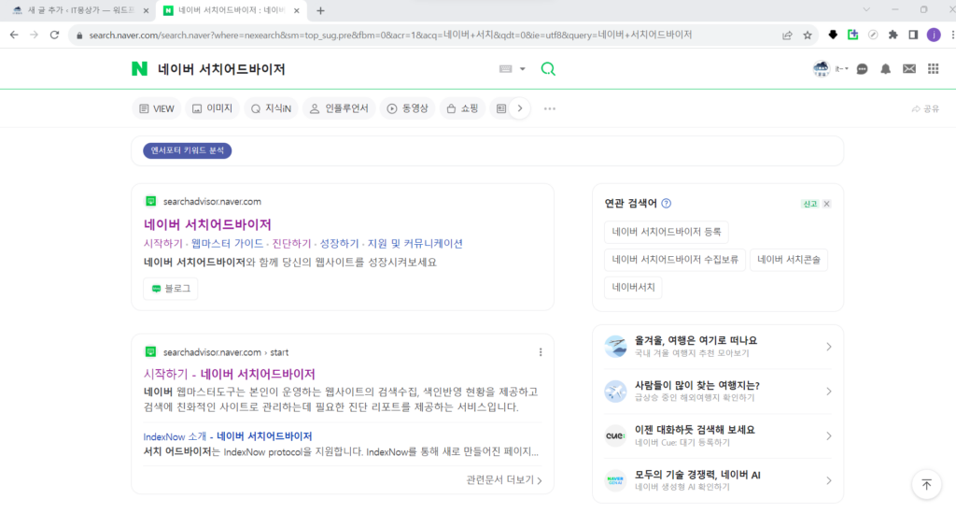Open the 성장하기 sublink
Image resolution: width=956 pixels, height=513 pixels.
point(339,243)
